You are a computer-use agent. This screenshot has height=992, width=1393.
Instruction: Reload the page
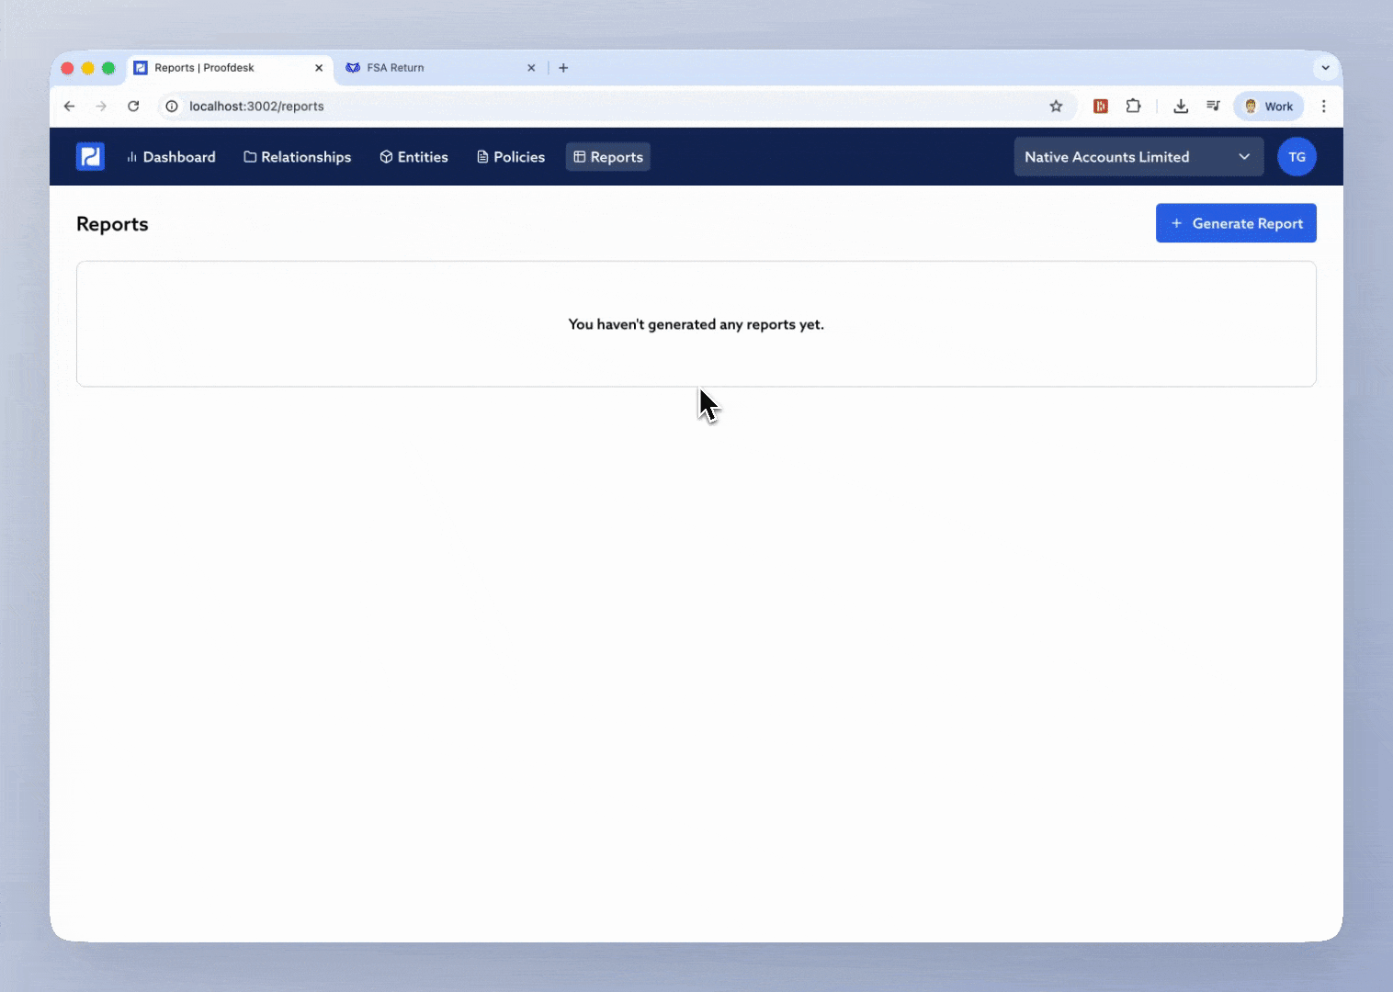tap(133, 107)
